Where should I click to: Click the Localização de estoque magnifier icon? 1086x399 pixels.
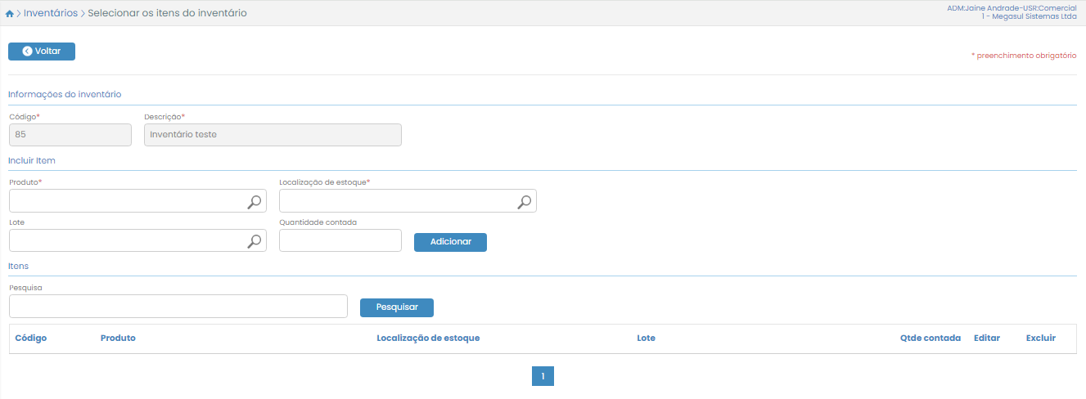(525, 201)
